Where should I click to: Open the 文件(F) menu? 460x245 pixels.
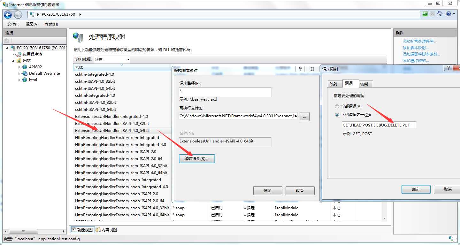(13, 24)
